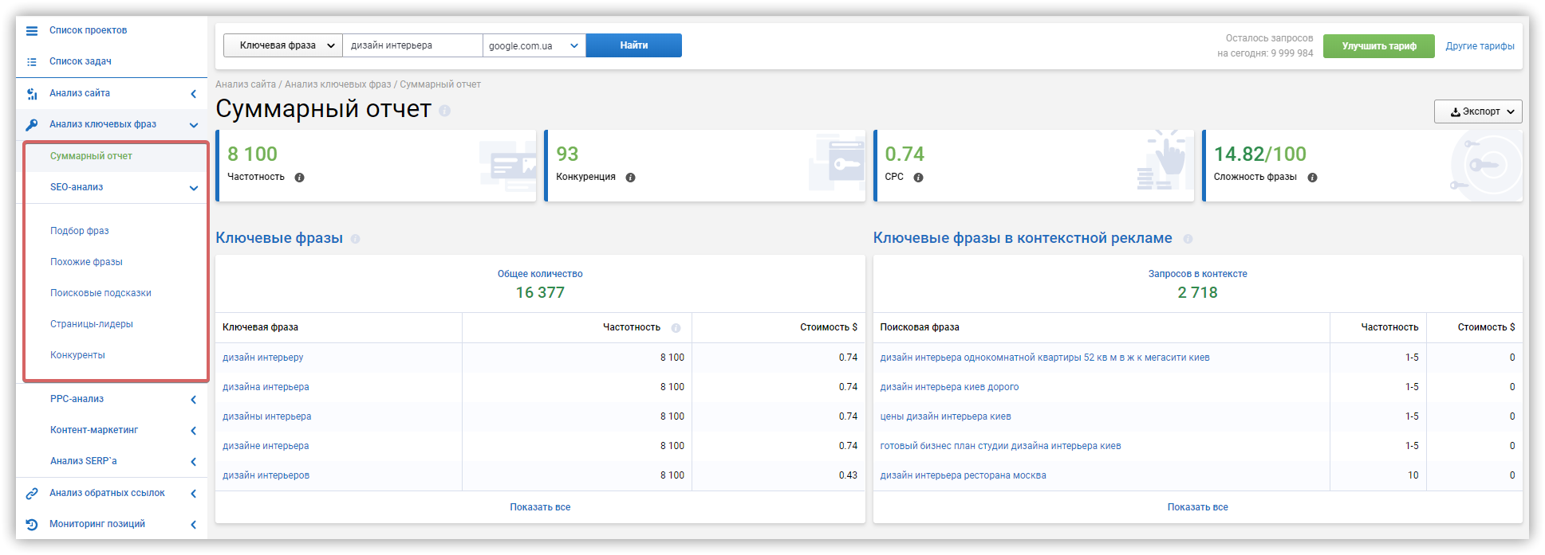Click the keyword search input field
The image size is (1545, 555).
412,45
